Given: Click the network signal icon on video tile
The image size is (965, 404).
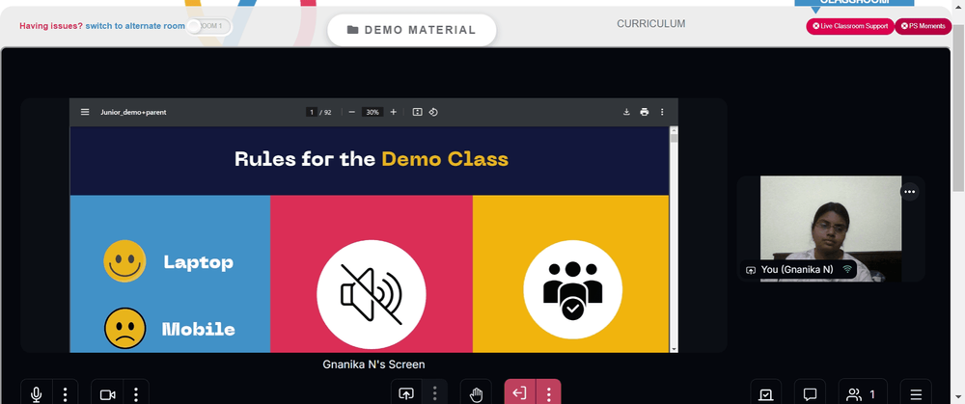Looking at the screenshot, I should pyautogui.click(x=847, y=269).
